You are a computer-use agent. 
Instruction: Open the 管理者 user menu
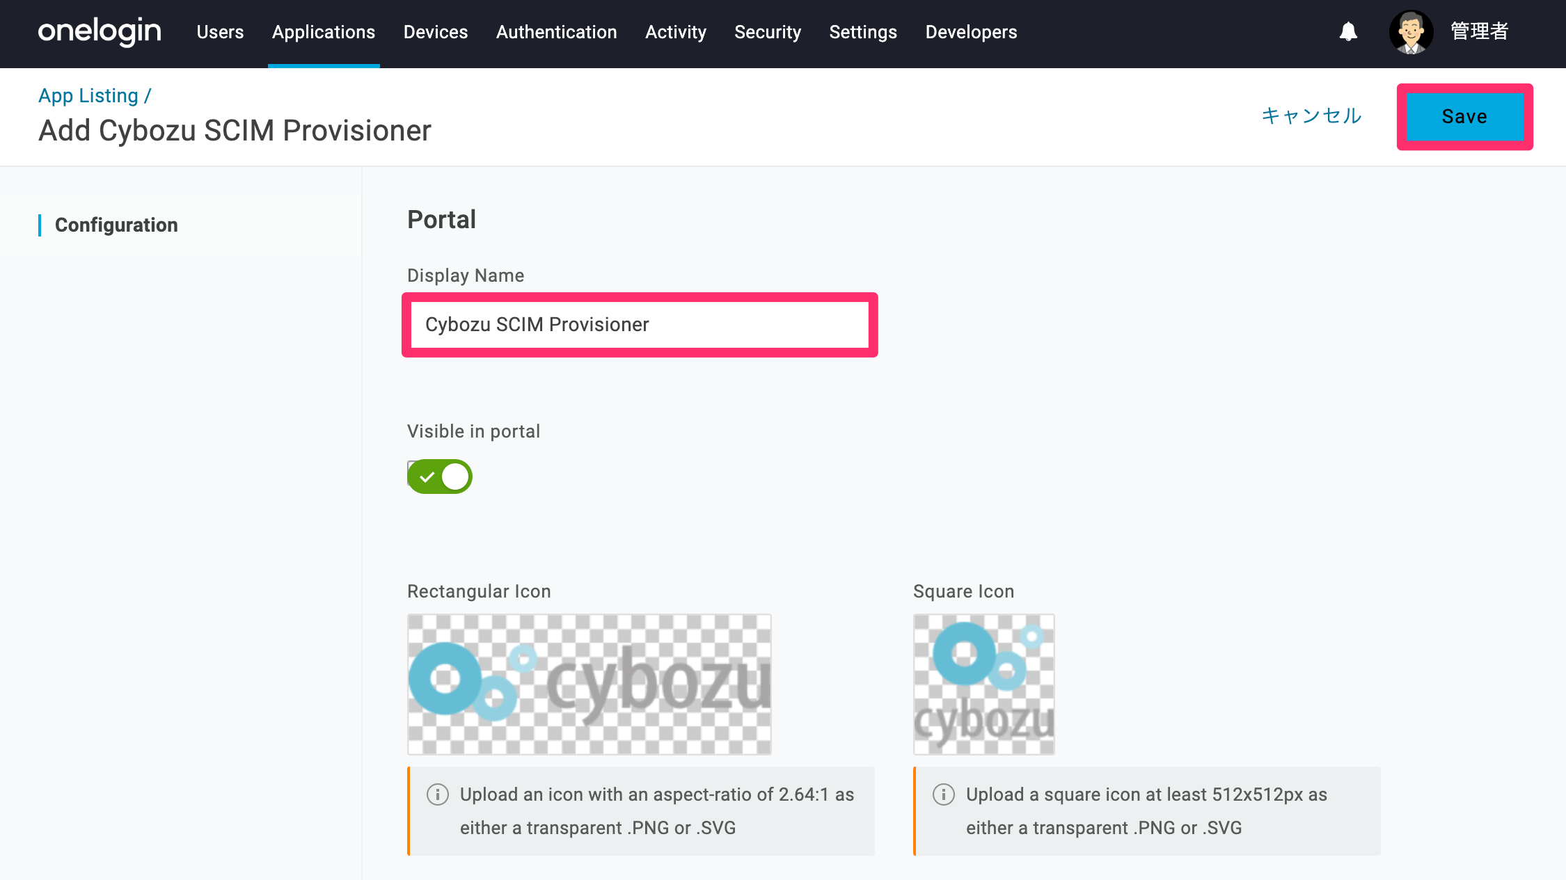(1480, 31)
